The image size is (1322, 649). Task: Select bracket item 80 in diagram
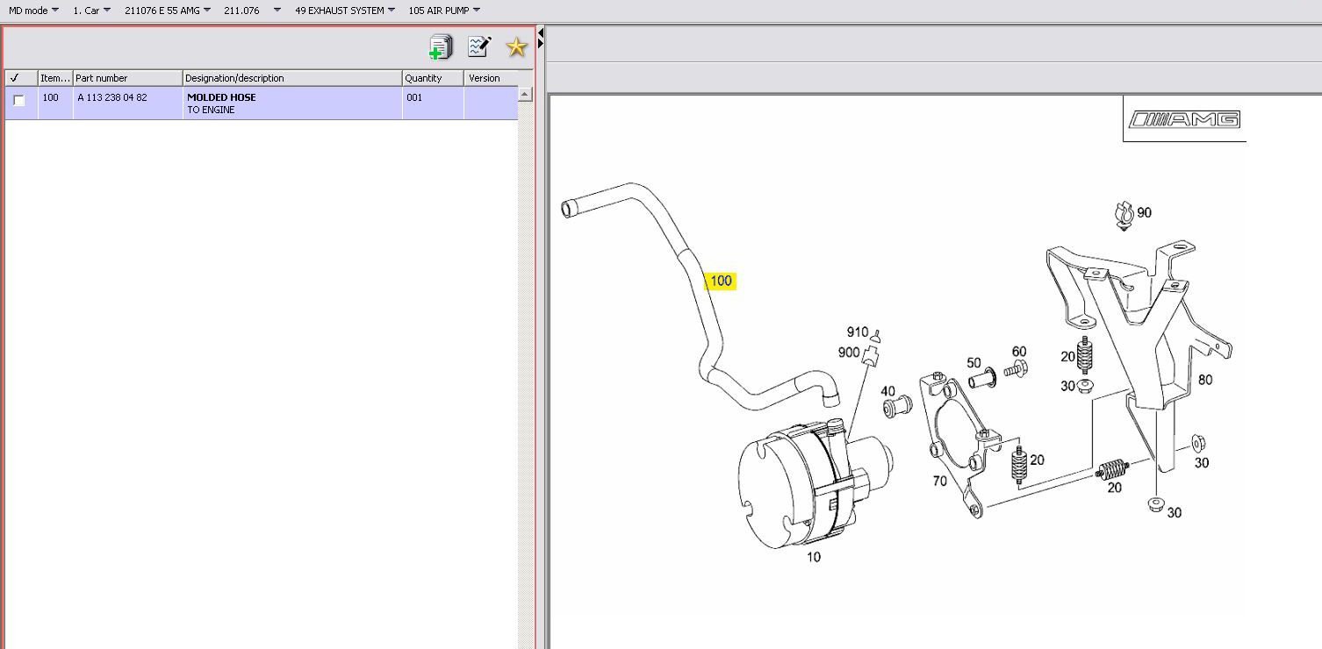point(1205,380)
